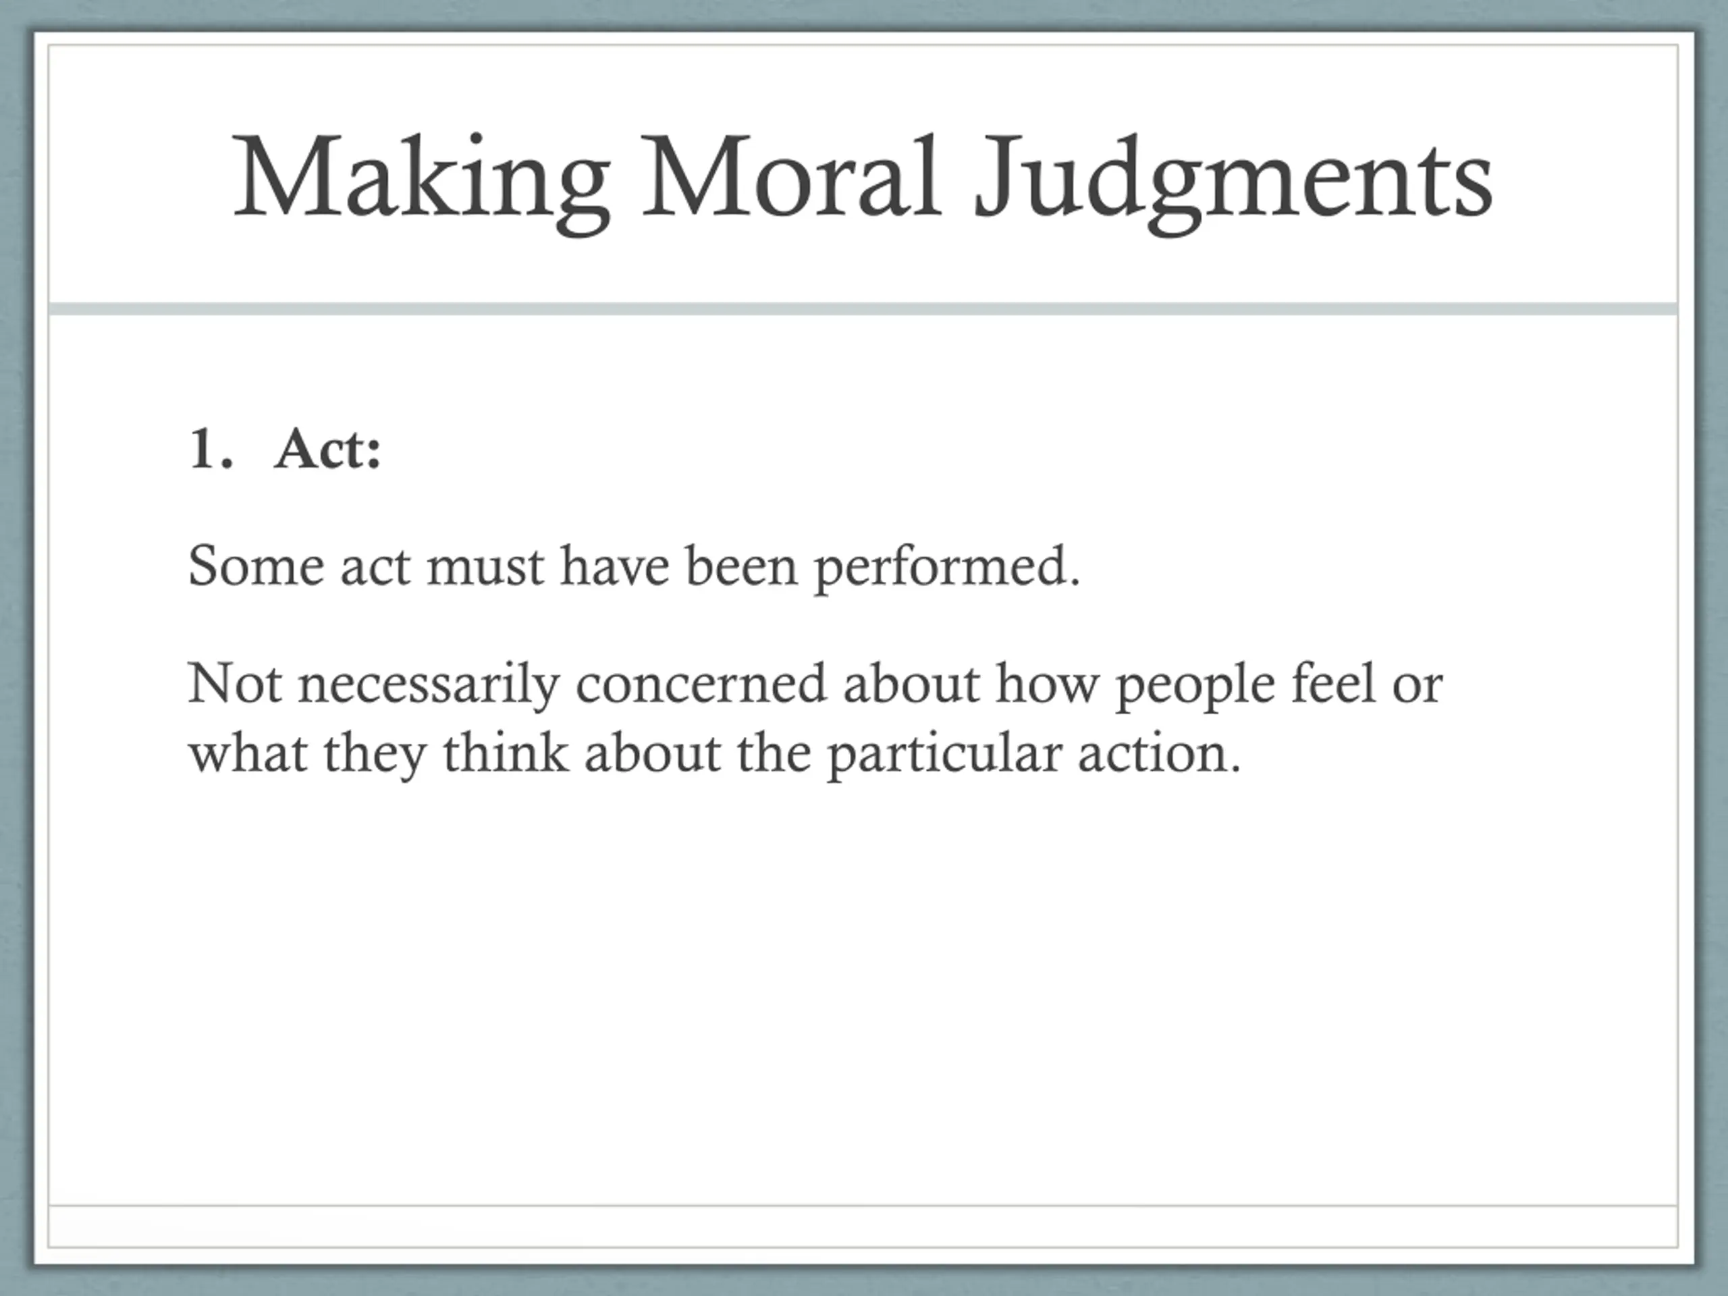The width and height of the screenshot is (1728, 1296).
Task: Click the empty footer bar at the slide bottom
Action: point(863,1226)
